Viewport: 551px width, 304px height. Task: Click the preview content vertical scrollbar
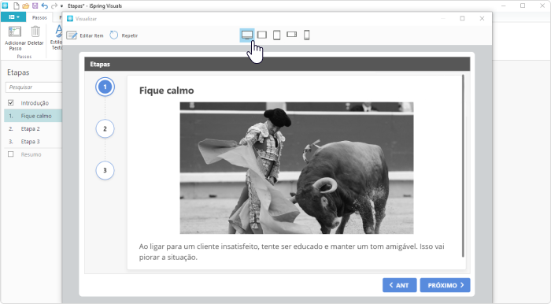point(463,166)
